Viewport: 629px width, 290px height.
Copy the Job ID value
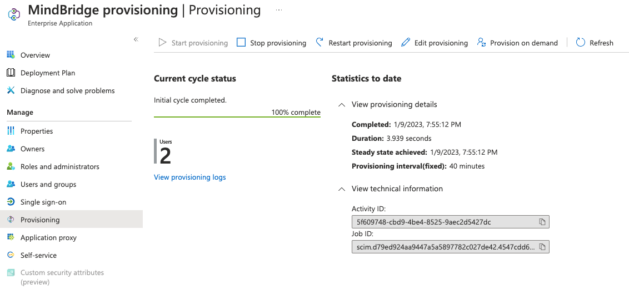tap(542, 247)
